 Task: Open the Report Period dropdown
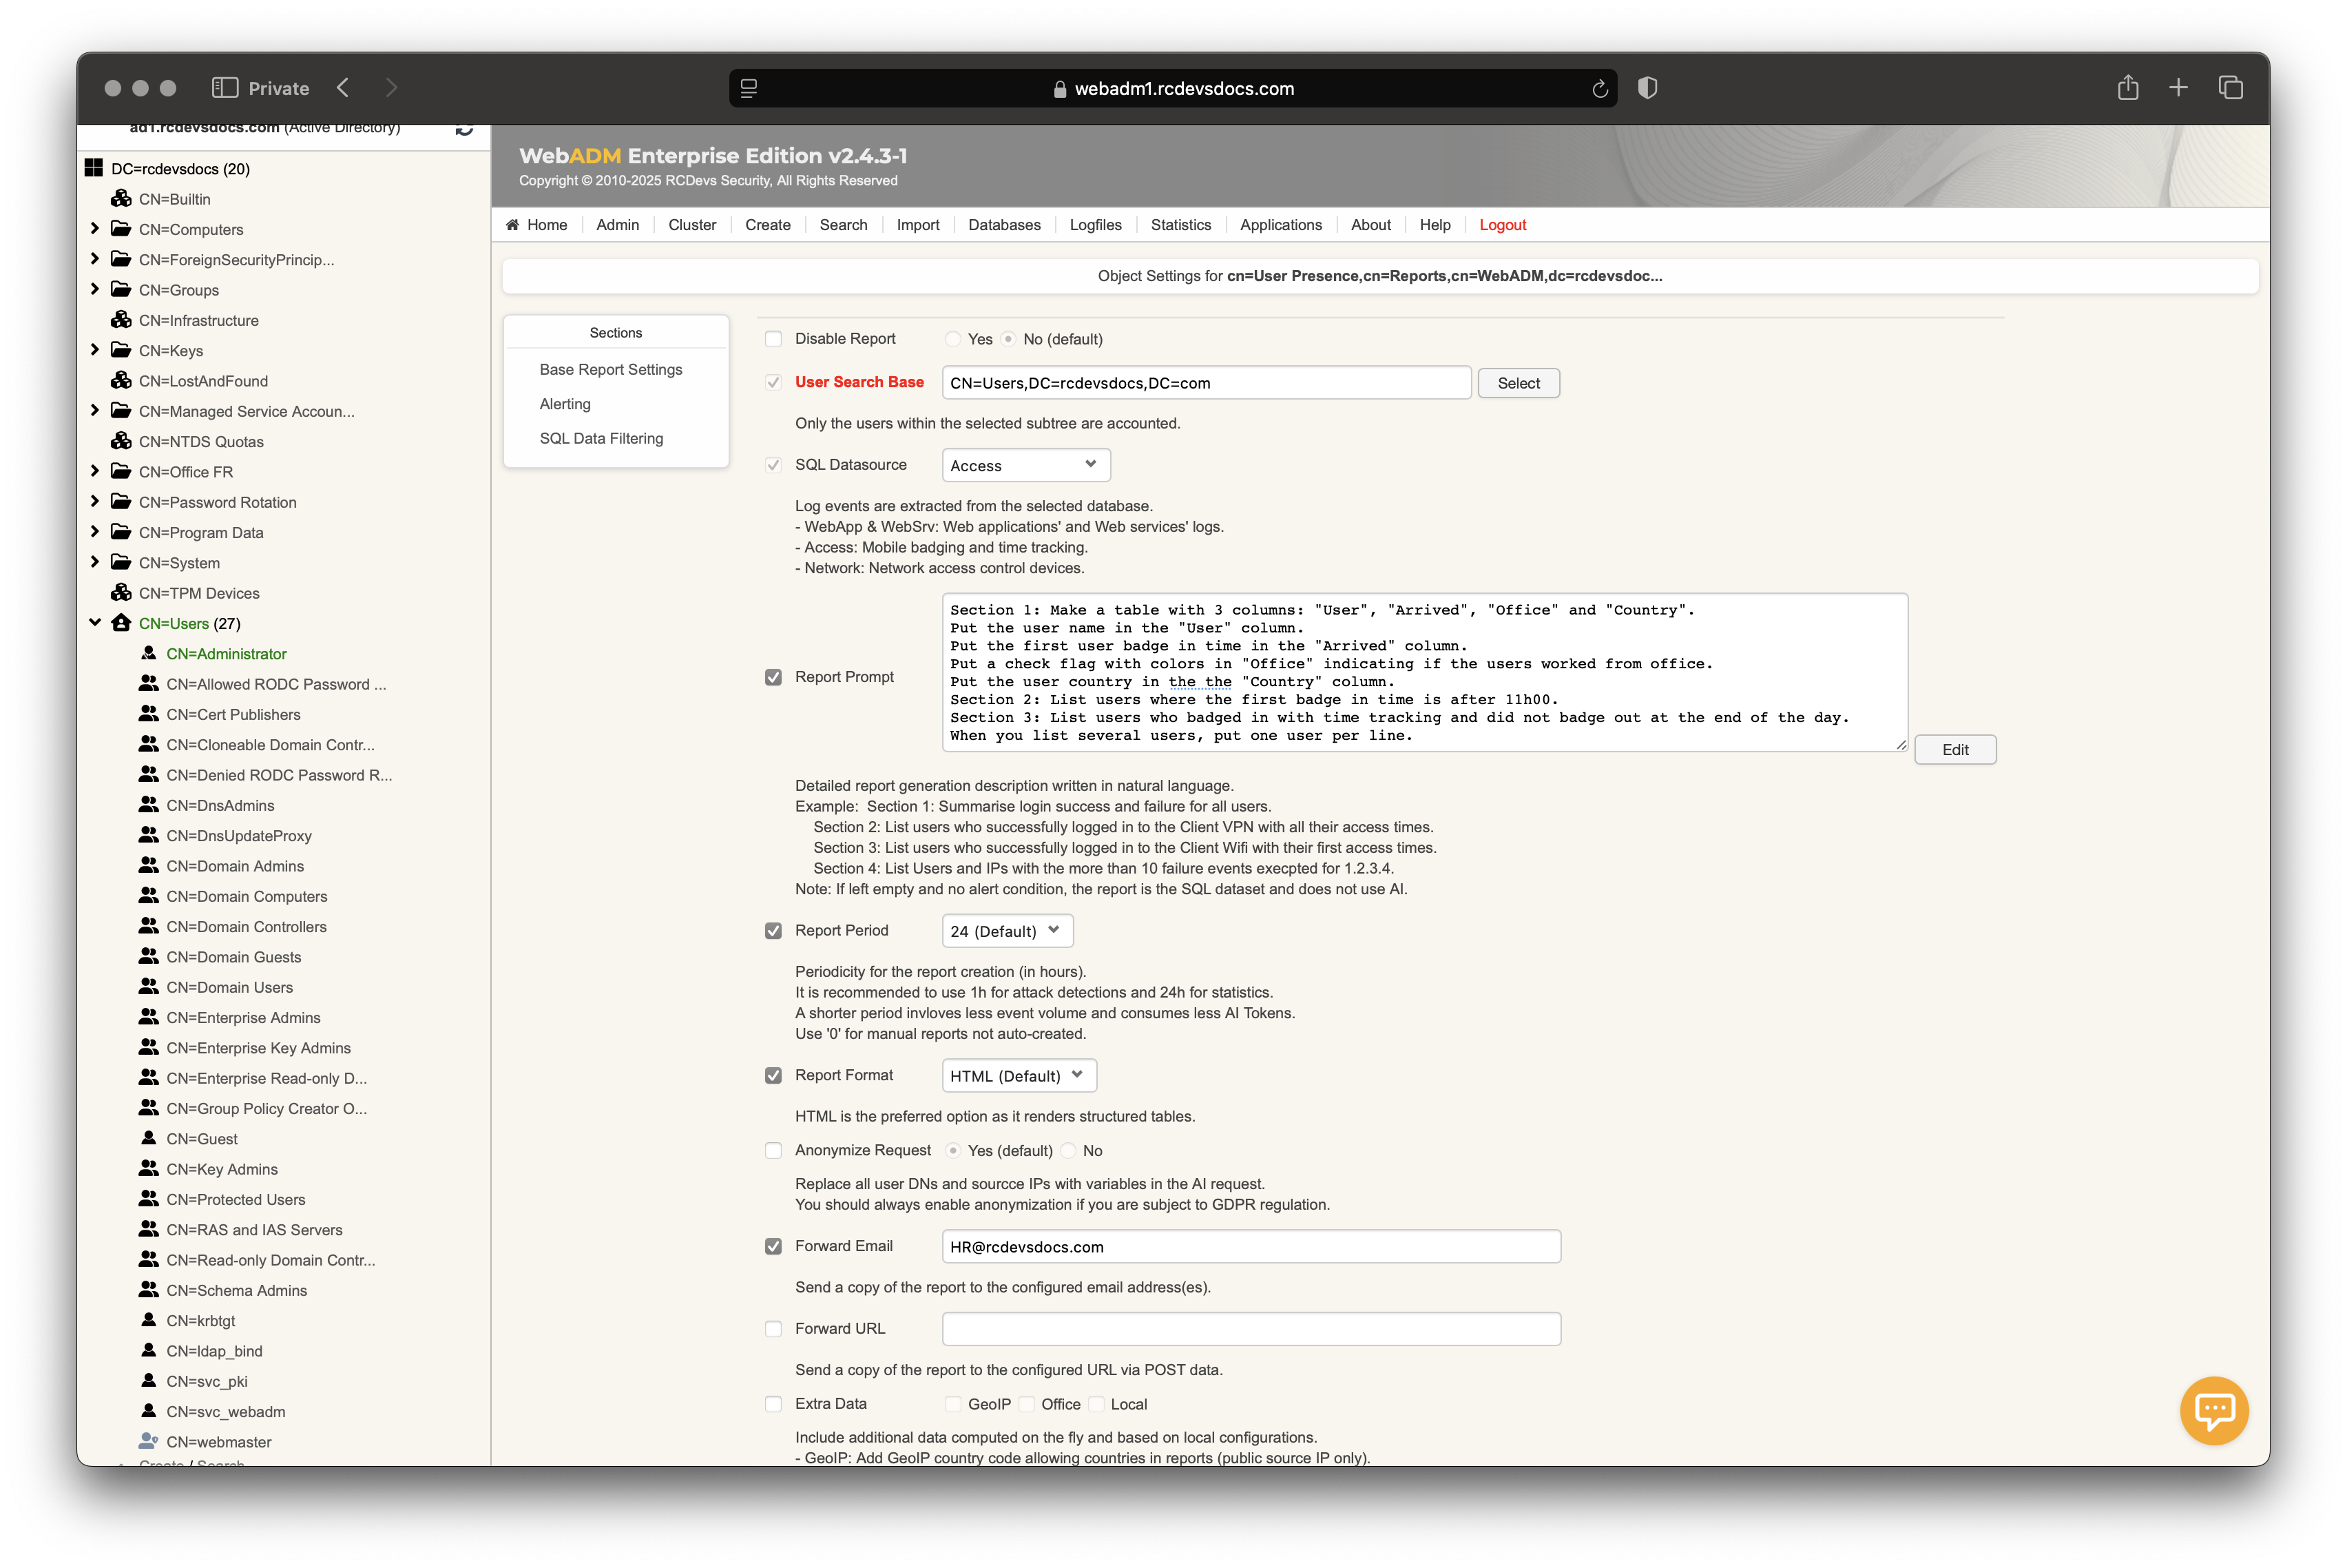(x=1008, y=931)
